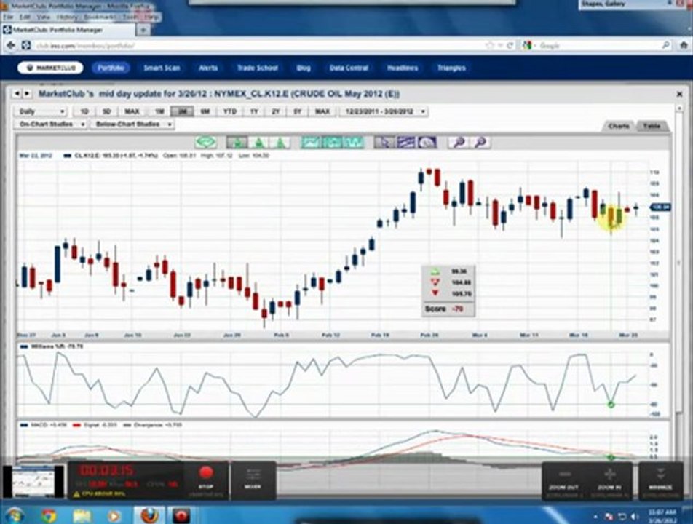Click the second magnifier zoom icon
The width and height of the screenshot is (693, 524).
pos(480,142)
